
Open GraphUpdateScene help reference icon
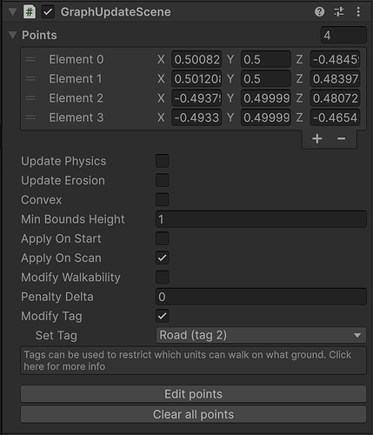(x=319, y=12)
